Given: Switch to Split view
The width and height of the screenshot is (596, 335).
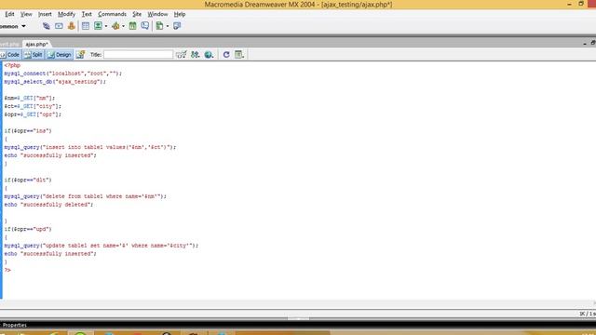Looking at the screenshot, I should (34, 55).
